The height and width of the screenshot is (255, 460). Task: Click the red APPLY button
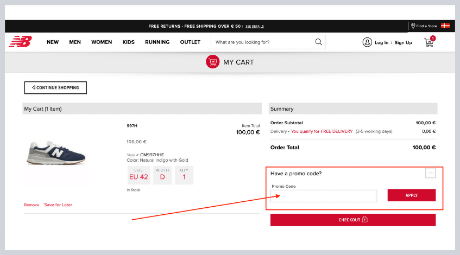click(411, 195)
